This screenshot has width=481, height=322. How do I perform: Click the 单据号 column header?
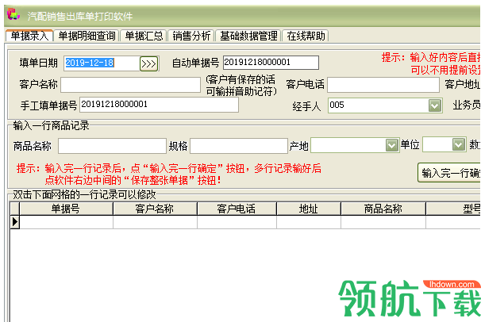[66, 209]
